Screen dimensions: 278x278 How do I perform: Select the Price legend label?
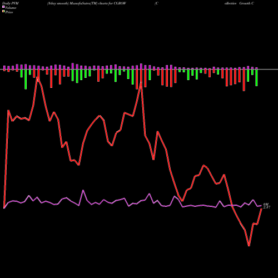pyautogui.click(x=9, y=12)
